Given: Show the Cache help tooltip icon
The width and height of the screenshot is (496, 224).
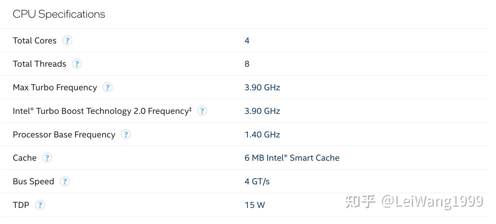Looking at the screenshot, I should click(47, 158).
